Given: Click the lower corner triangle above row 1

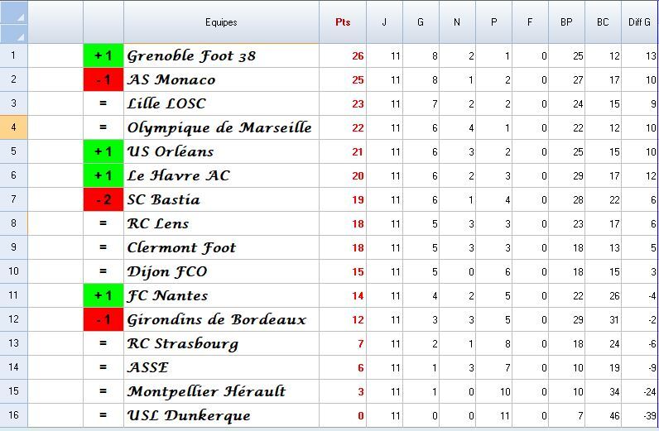Looking at the screenshot, I should click(x=14, y=34).
